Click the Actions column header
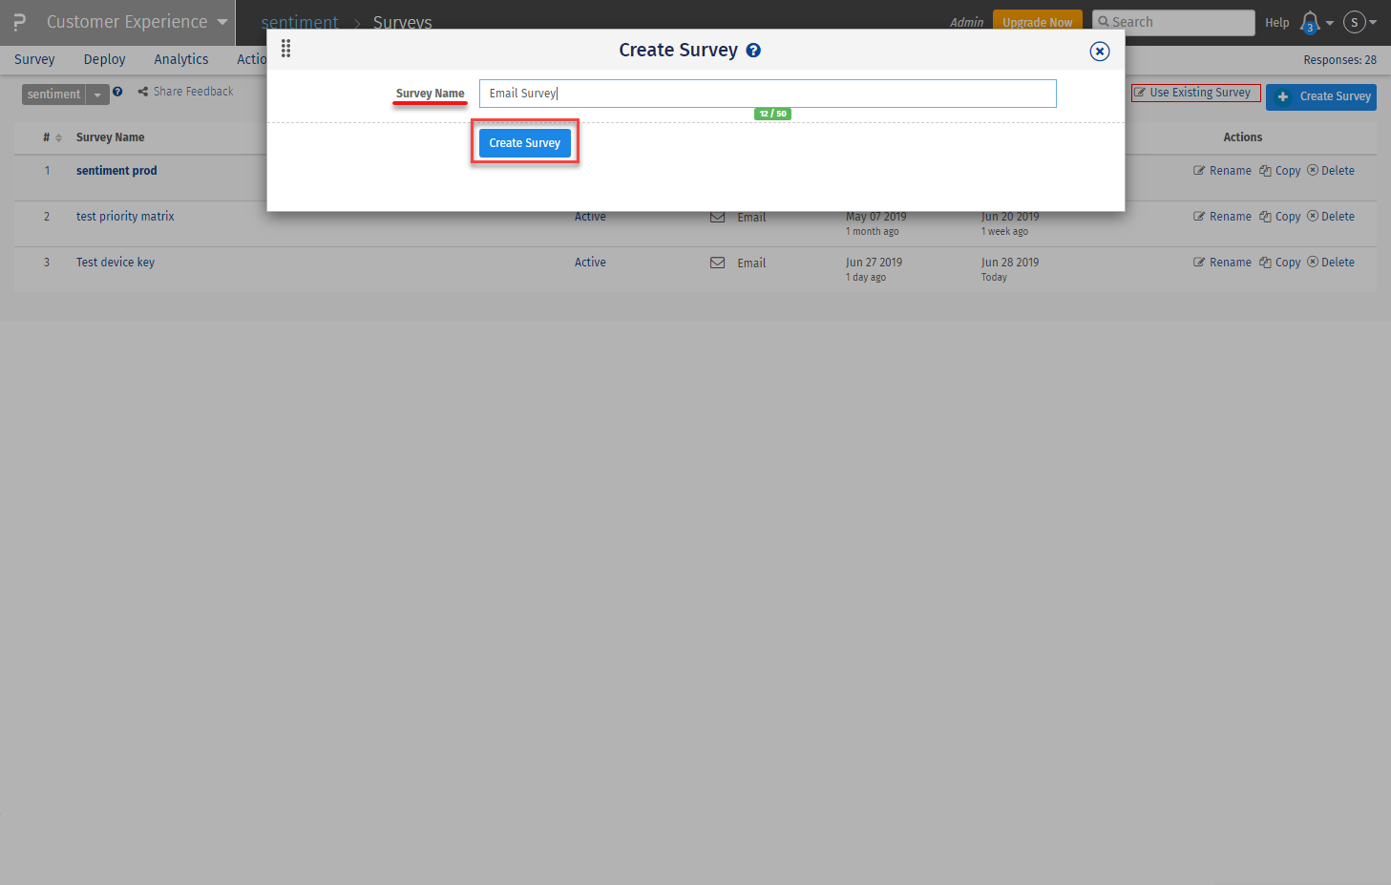 [x=1242, y=137]
